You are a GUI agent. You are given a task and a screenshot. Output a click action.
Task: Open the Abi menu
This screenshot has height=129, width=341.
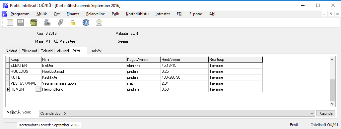pyautogui.click(x=212, y=14)
